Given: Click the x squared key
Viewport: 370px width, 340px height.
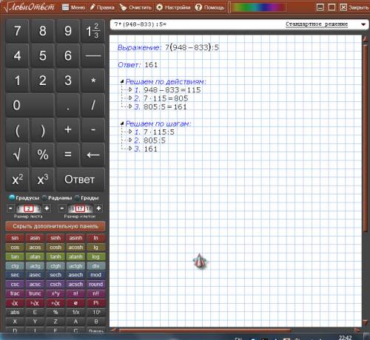Looking at the screenshot, I should pos(17,180).
